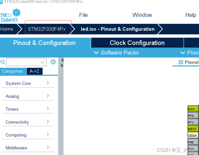
Task: Expand the Connectivity category
Action: [x=28, y=122]
